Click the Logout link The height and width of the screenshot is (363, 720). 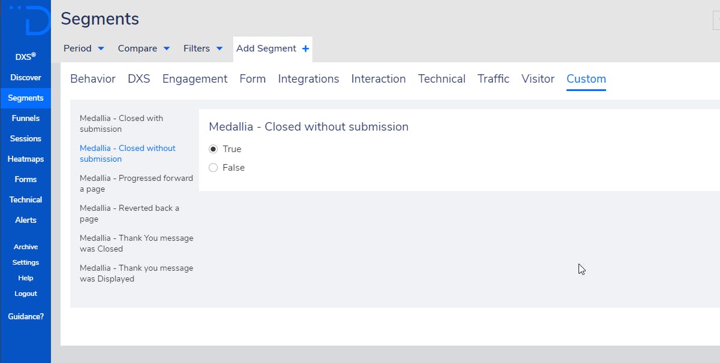click(26, 294)
